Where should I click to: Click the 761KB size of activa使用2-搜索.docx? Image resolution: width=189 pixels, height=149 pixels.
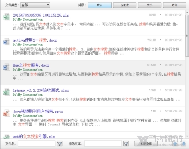click(152, 40)
